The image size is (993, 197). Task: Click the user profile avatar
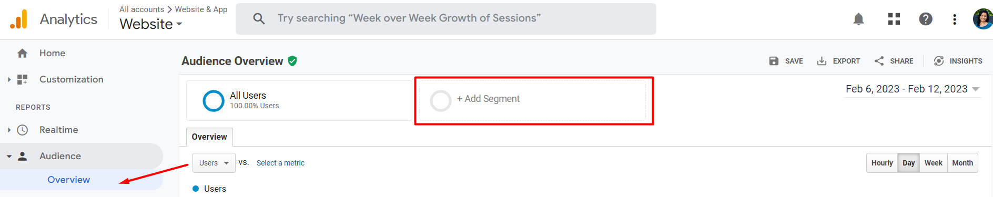[x=982, y=19]
